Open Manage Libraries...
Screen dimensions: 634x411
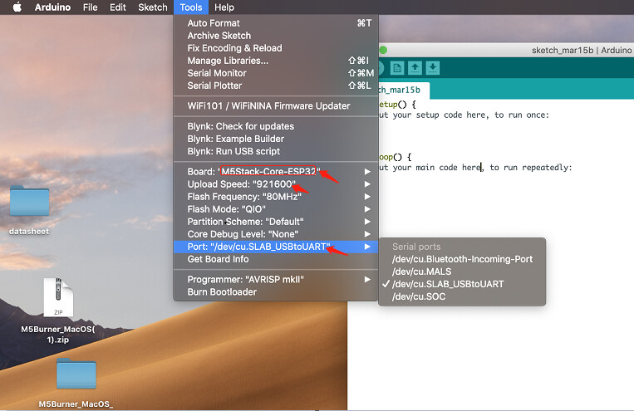pos(276,61)
